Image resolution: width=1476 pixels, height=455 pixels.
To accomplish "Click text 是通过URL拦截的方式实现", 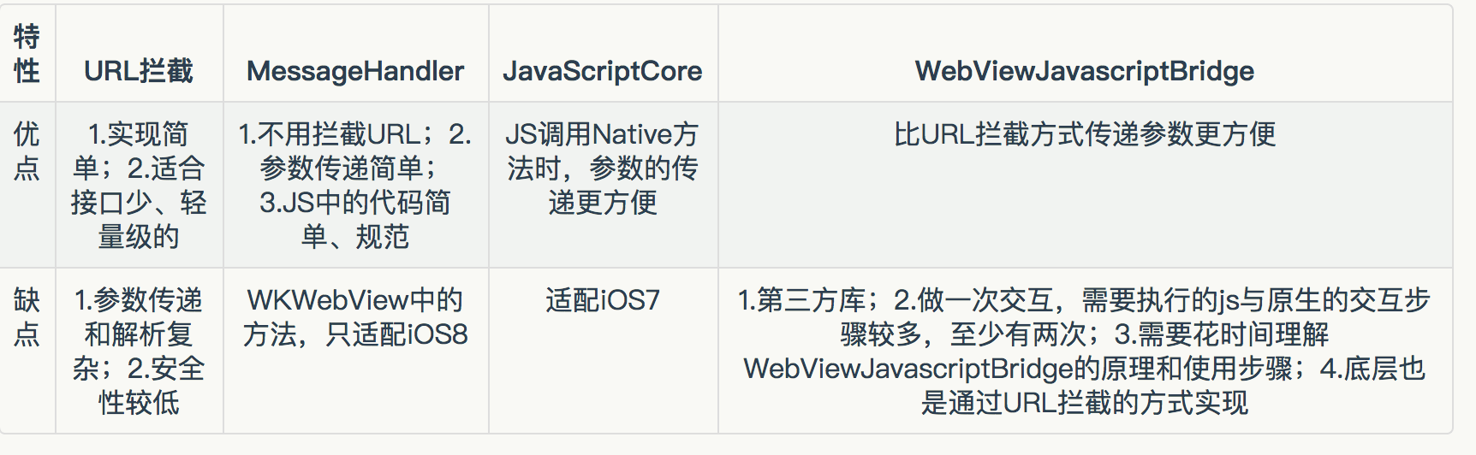I will coord(1085,402).
